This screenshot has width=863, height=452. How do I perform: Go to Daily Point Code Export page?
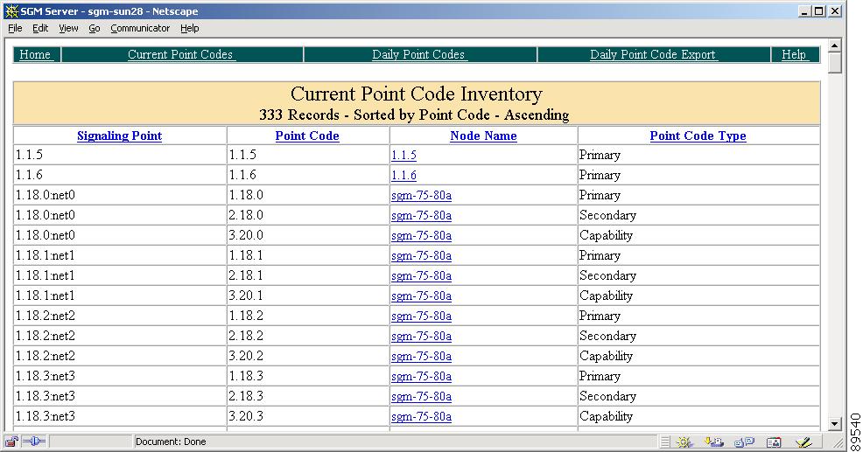click(653, 54)
